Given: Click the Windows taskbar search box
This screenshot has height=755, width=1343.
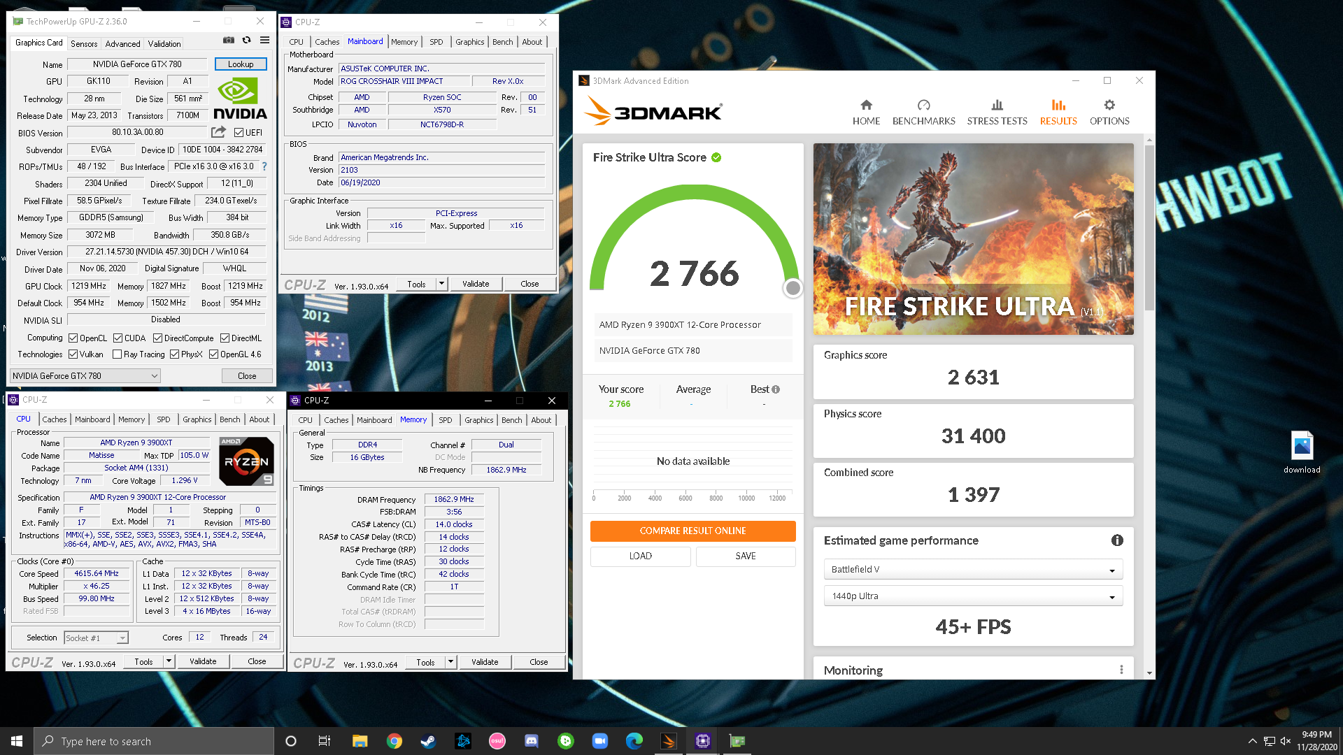Looking at the screenshot, I should coord(154,741).
